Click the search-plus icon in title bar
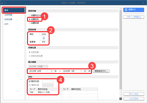This screenshot has height=103, width=147. coord(4,3)
